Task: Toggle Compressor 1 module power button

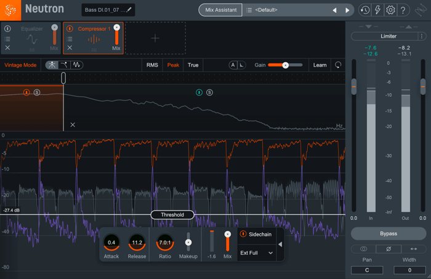Action: click(x=70, y=28)
